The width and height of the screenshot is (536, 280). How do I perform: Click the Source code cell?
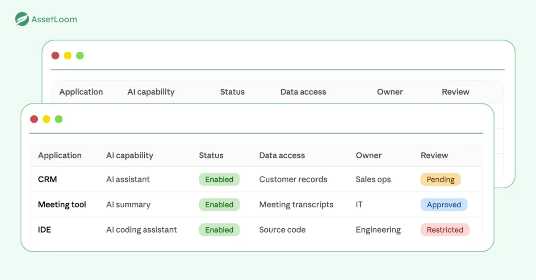282,230
